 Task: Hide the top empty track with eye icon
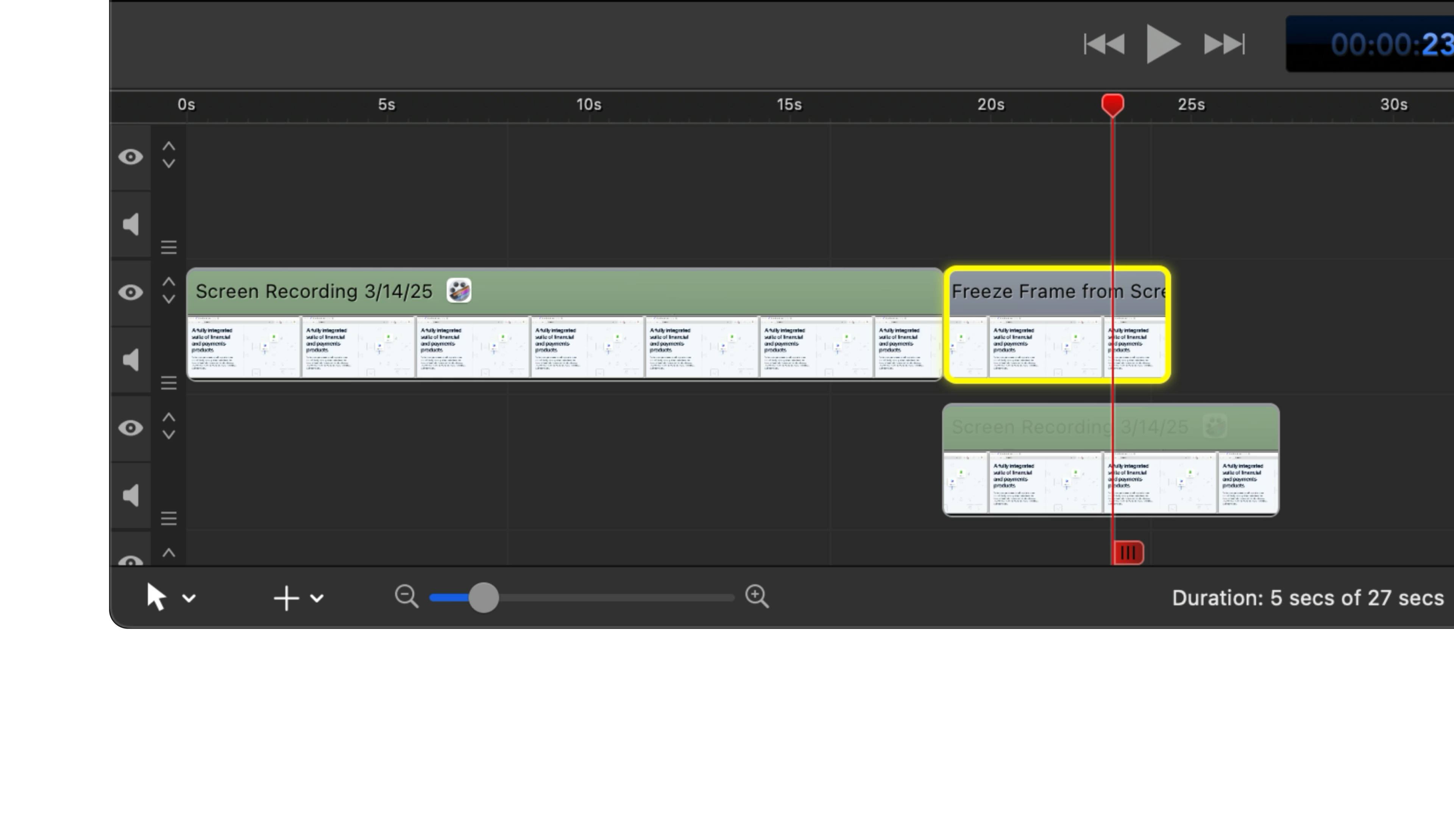pyautogui.click(x=130, y=156)
